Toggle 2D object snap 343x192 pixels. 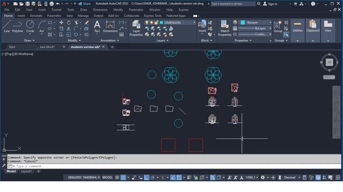[179, 178]
